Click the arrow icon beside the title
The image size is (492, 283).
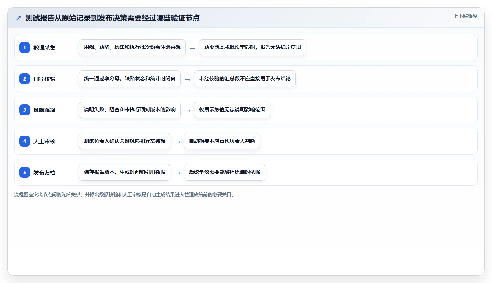[19, 18]
